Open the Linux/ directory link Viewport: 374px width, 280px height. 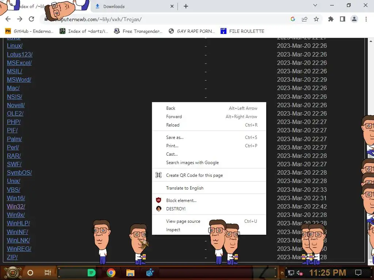[x=15, y=46]
